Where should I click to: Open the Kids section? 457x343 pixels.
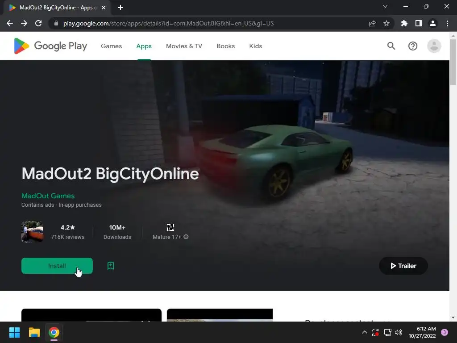256,46
